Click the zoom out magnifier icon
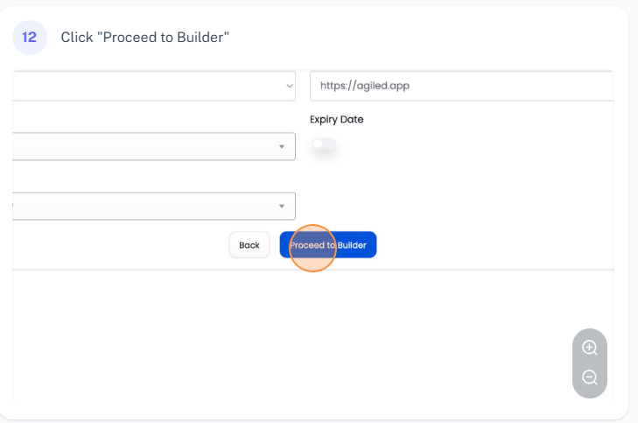The width and height of the screenshot is (638, 423). tap(590, 378)
